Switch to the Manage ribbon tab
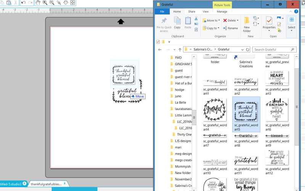Viewport: 305px width, 191px height. tap(222, 11)
